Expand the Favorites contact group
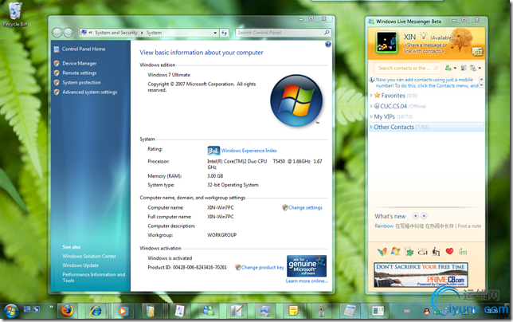The width and height of the screenshot is (513, 322). (x=371, y=96)
